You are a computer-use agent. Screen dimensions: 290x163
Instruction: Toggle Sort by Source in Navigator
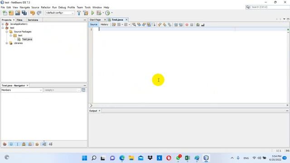pos(50,144)
